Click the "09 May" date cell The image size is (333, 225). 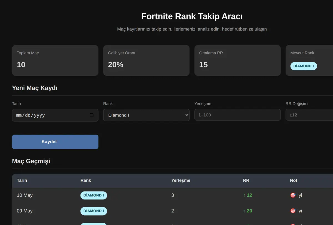[25, 211]
